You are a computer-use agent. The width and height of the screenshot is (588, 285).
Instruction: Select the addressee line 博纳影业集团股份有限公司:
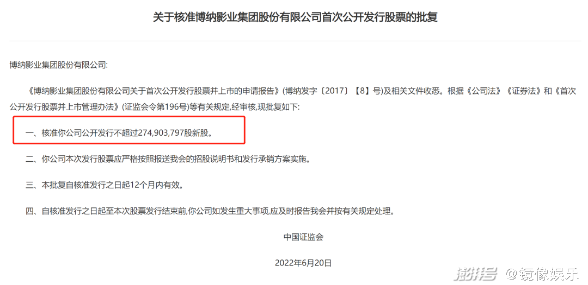coord(58,65)
